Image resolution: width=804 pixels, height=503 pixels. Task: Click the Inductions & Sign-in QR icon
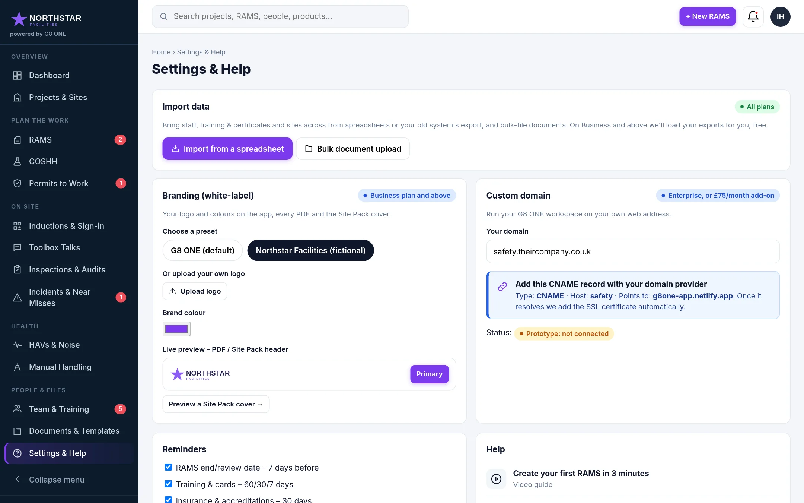17,226
